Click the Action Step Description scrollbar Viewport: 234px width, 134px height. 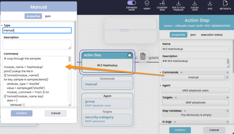(x=228, y=62)
